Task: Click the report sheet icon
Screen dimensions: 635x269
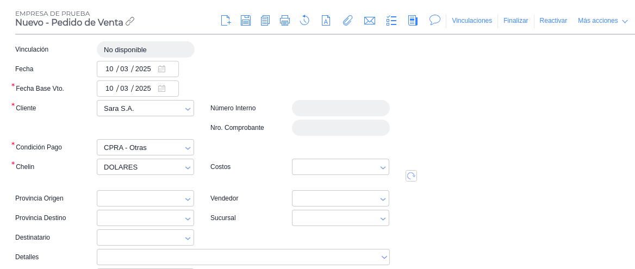Action: (x=413, y=20)
